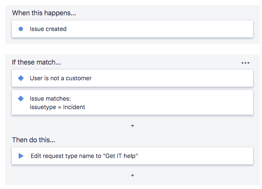This screenshot has height=189, width=262.
Task: Open the three-dot menu for If these match
Action: pos(245,63)
